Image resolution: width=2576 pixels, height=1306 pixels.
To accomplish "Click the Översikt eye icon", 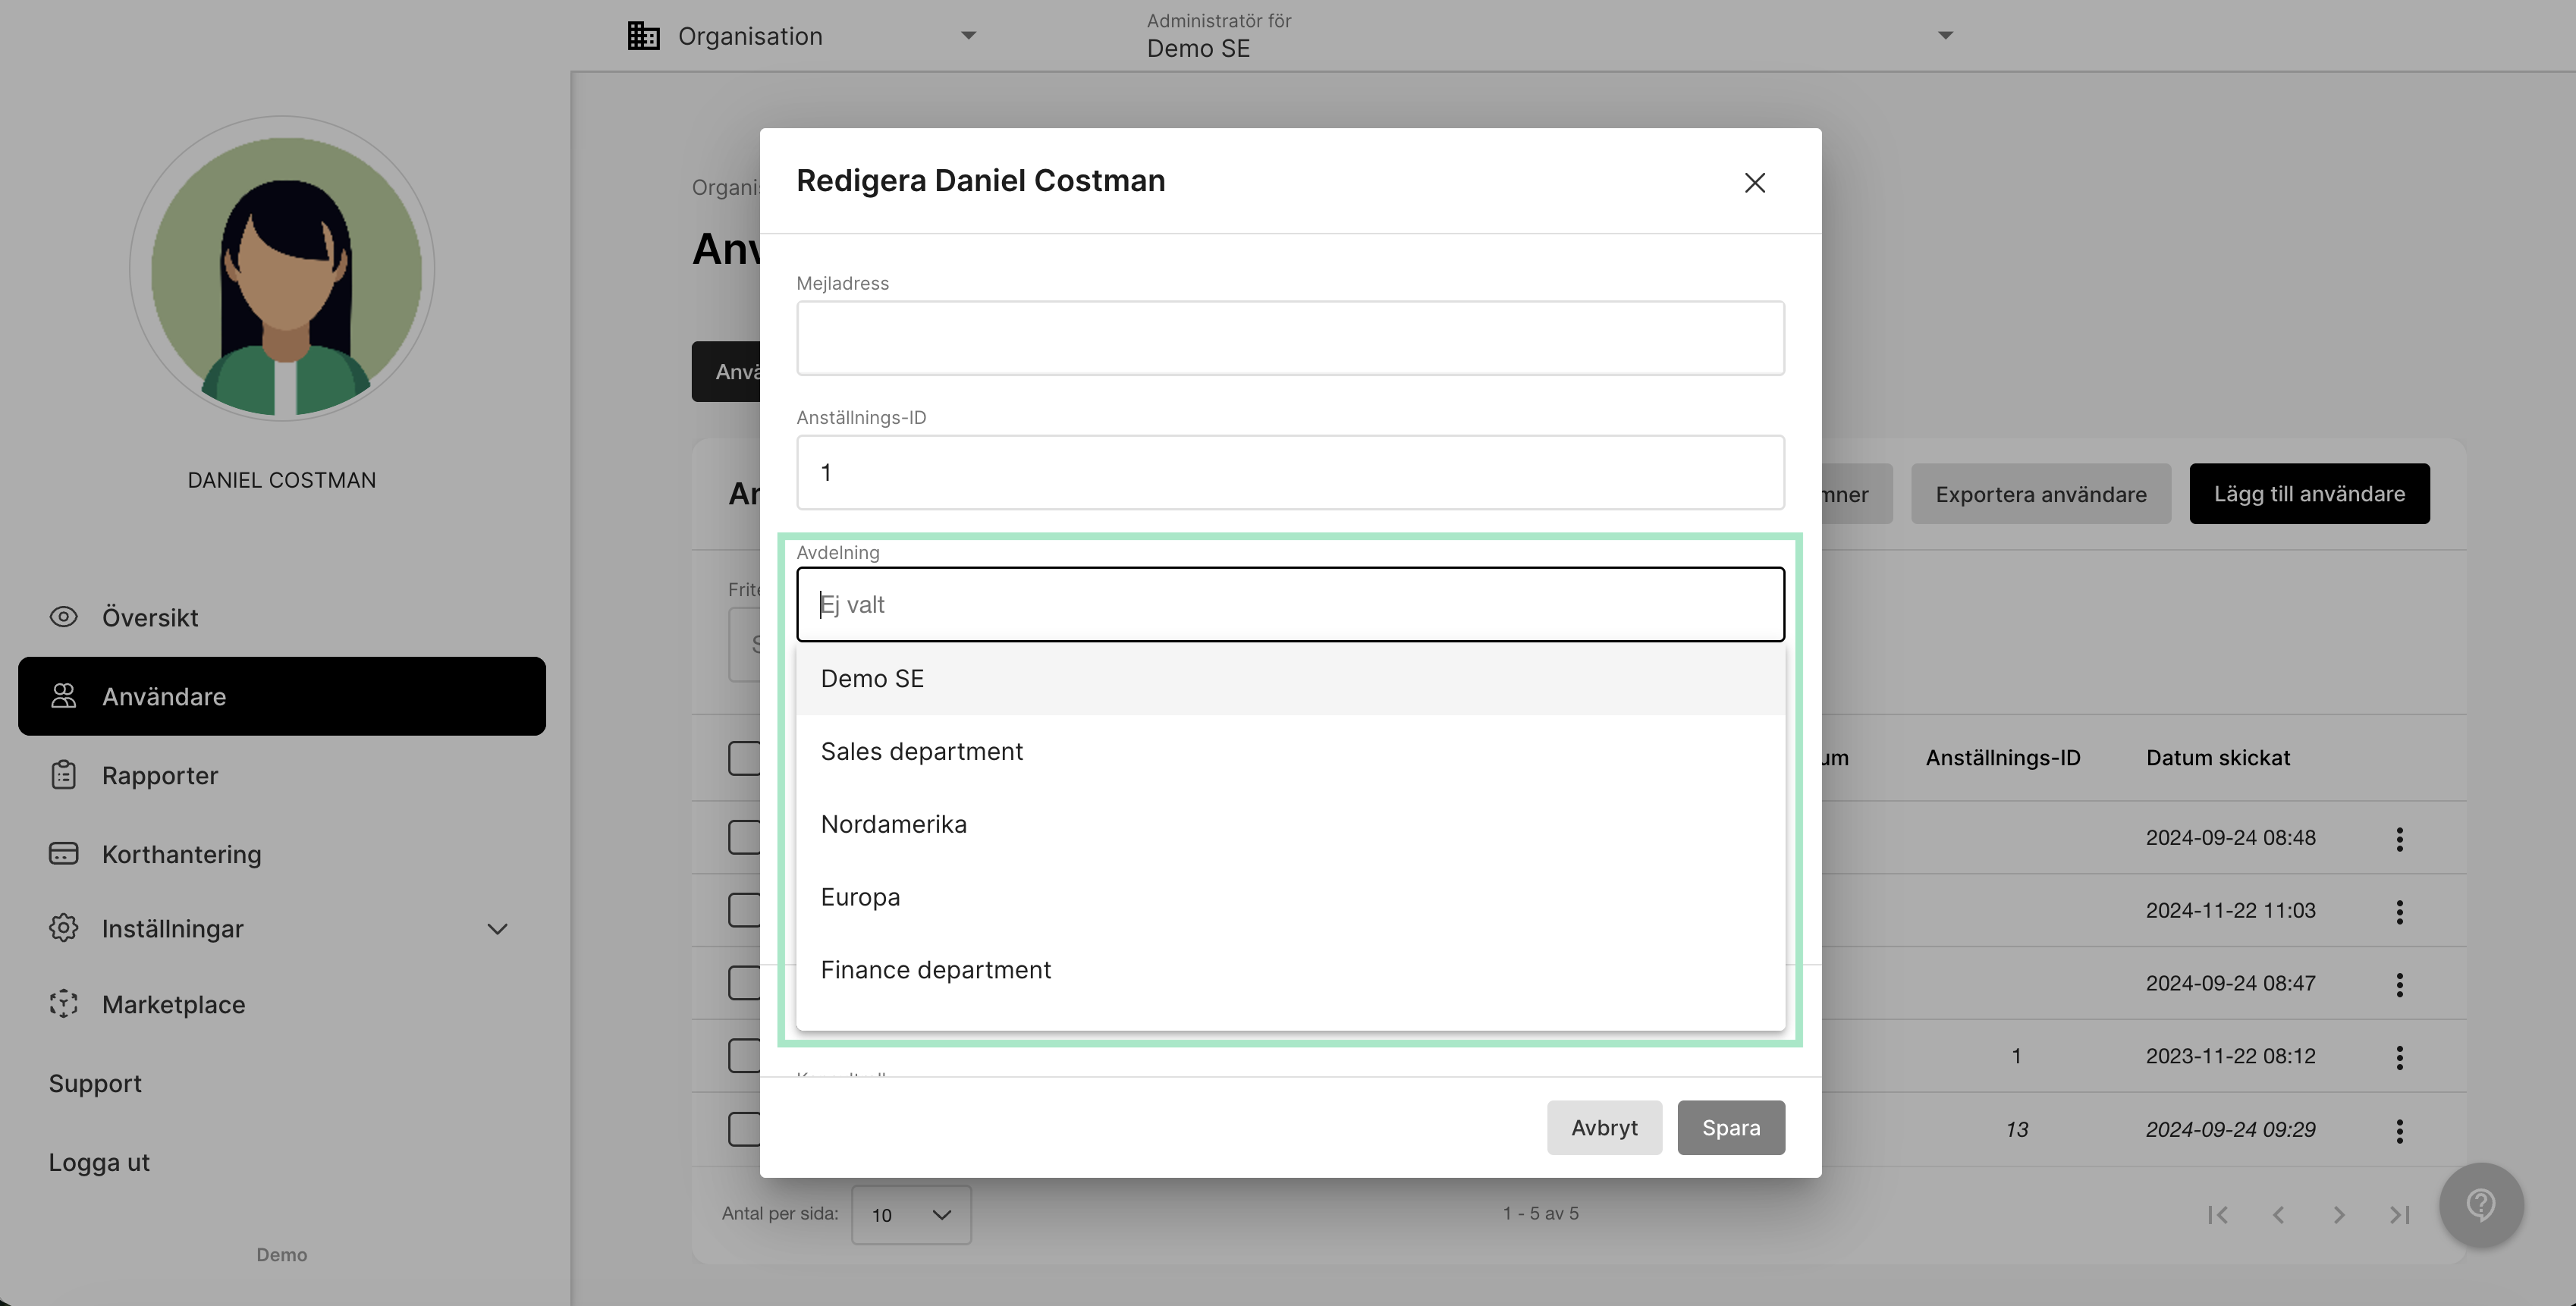I will [x=63, y=617].
